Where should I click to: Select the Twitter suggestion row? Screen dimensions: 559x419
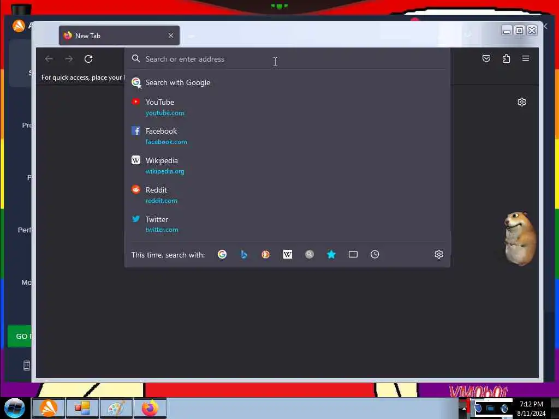tap(287, 224)
